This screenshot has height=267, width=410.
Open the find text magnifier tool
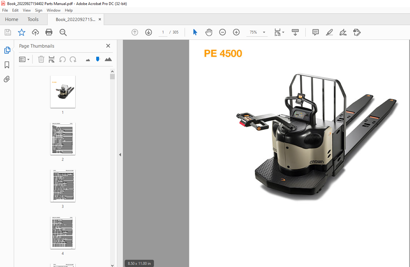[x=63, y=32]
